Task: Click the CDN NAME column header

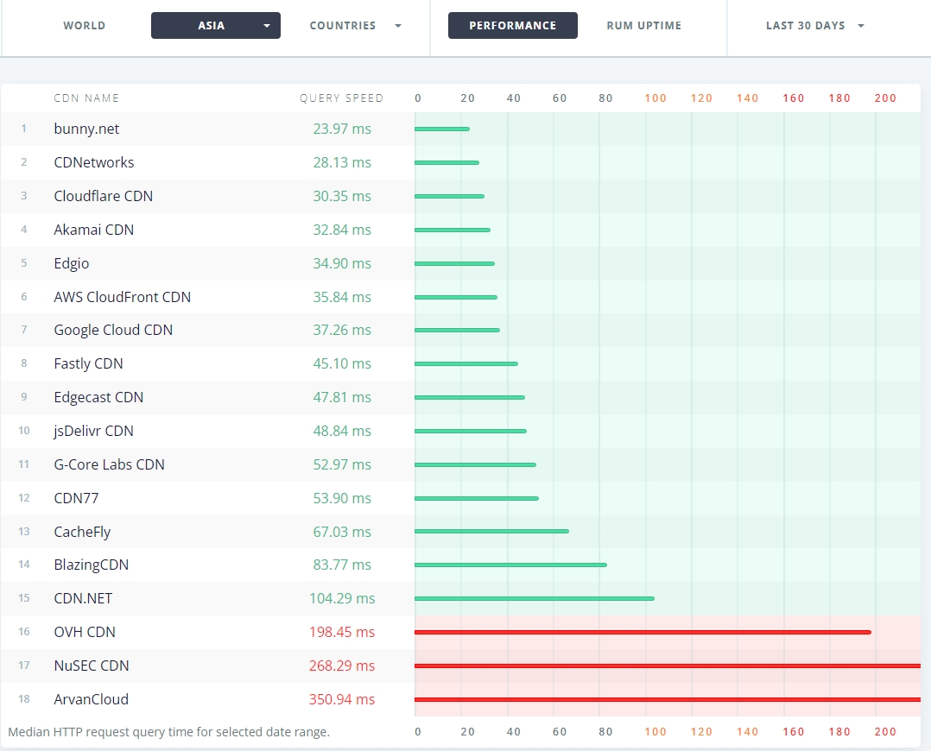Action: point(86,98)
